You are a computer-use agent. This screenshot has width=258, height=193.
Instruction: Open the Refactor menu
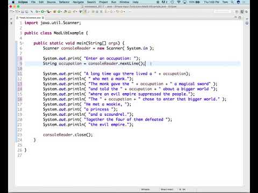(64, 2)
